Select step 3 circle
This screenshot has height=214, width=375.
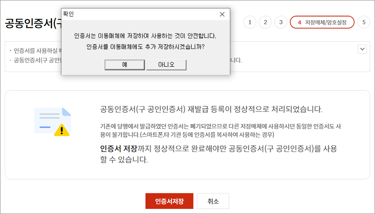click(281, 22)
